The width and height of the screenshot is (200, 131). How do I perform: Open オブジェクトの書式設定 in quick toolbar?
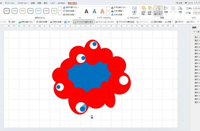(125, 22)
